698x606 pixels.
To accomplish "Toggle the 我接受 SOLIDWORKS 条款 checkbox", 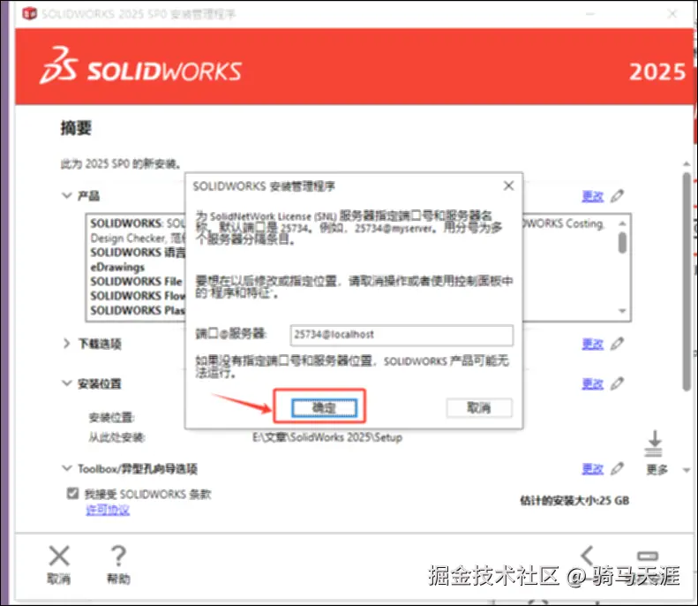I will pyautogui.click(x=72, y=493).
